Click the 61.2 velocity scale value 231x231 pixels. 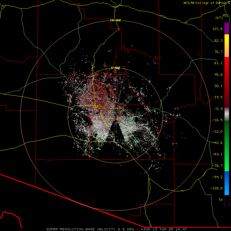(x=218, y=63)
